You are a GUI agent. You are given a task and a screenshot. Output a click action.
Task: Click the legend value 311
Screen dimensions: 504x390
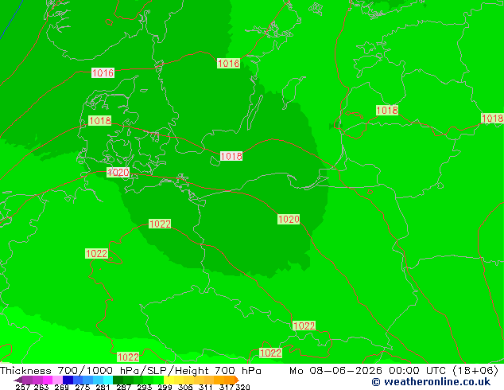[x=205, y=387]
